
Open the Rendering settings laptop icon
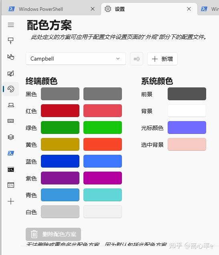click(11, 105)
